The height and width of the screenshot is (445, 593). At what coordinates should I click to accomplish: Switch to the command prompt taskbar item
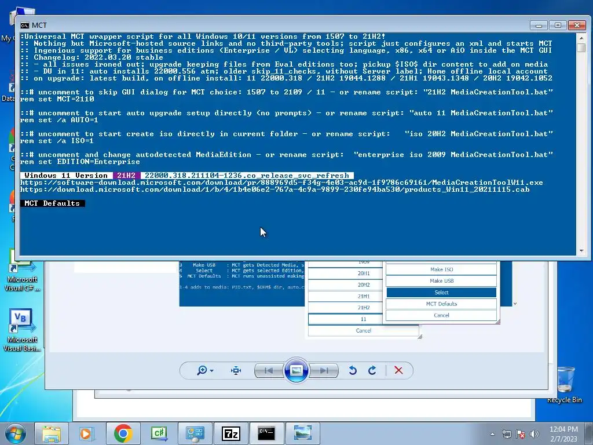coord(266,433)
